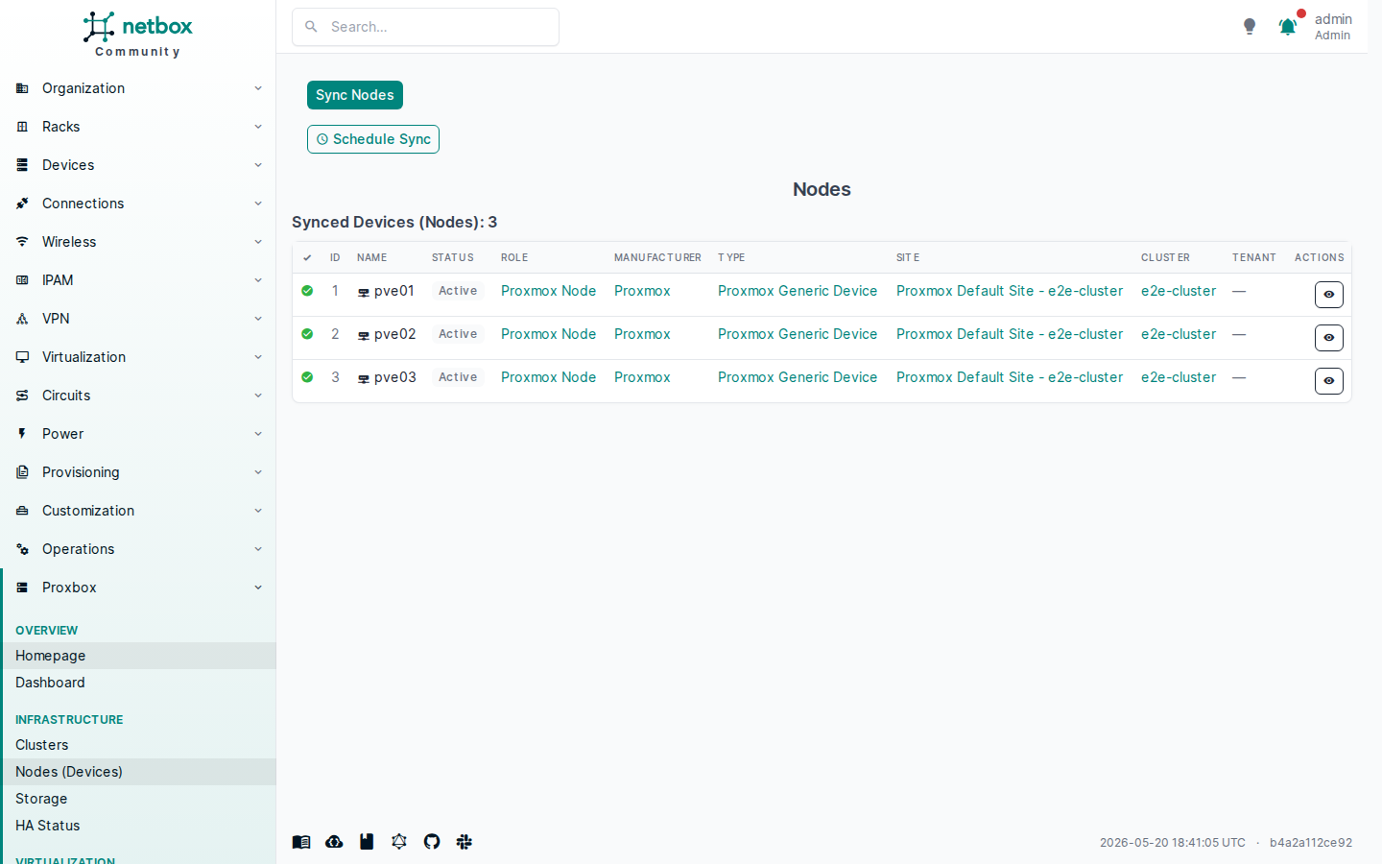Open Proxmox Node role link for pve01

coord(549,291)
